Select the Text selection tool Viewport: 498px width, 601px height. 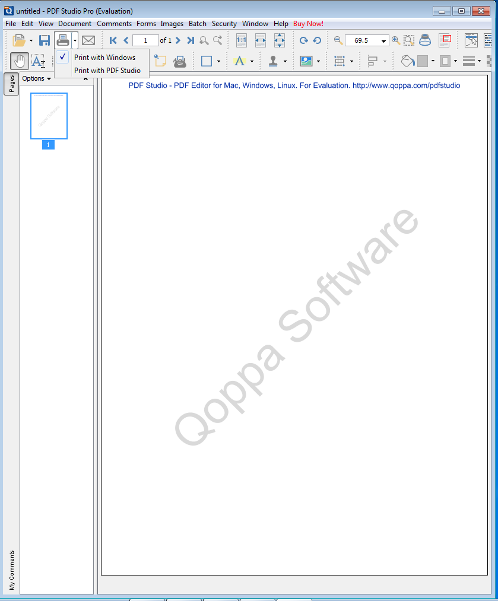click(37, 61)
